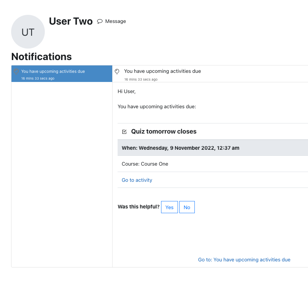The width and height of the screenshot is (308, 285).
Task: Send a Message to User Two
Action: [112, 21]
